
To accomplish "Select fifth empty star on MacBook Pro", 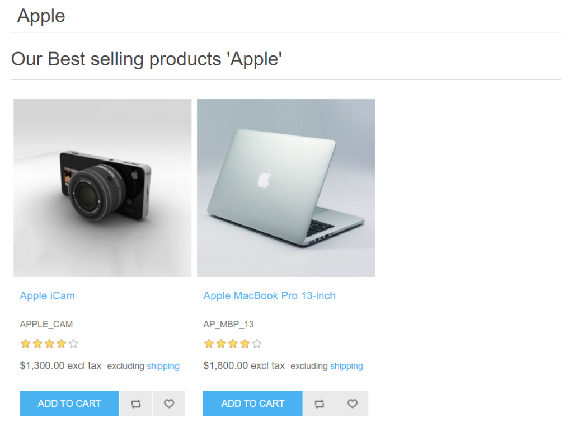I will click(x=257, y=344).
